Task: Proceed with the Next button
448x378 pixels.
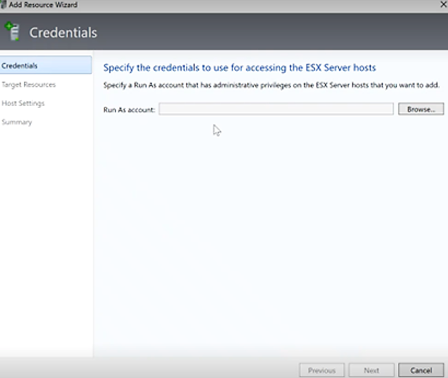Action: 372,370
